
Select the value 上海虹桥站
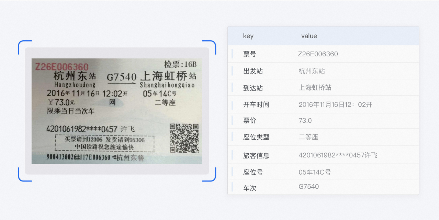click(x=315, y=88)
